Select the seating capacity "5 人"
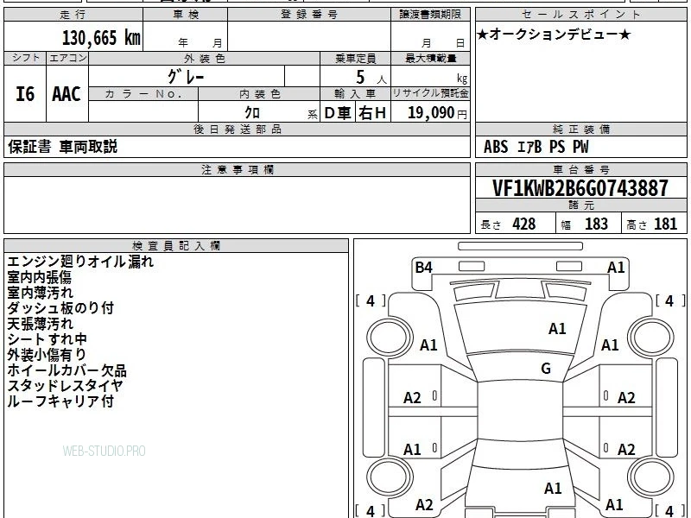 click(x=371, y=78)
